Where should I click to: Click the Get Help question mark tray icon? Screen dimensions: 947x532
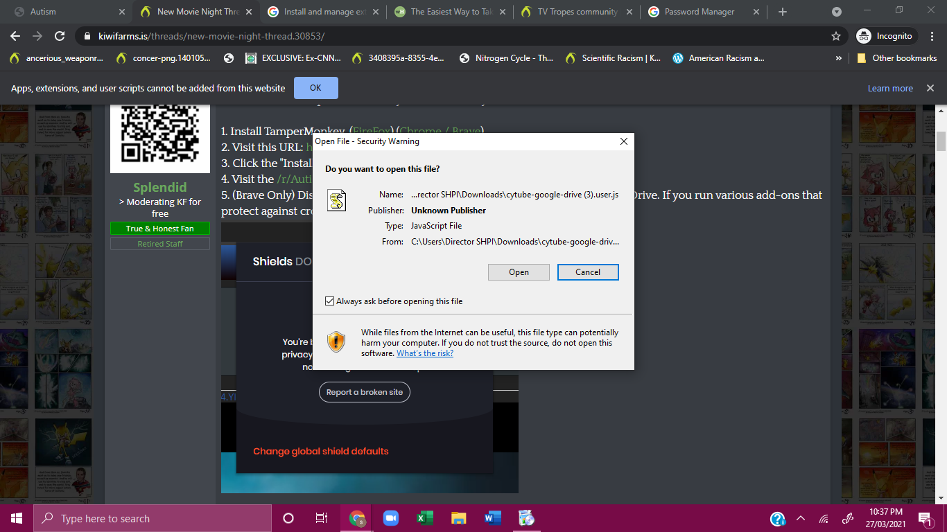click(778, 518)
